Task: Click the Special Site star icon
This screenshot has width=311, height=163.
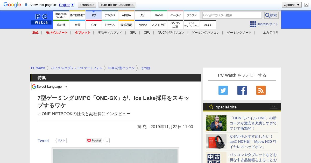Action: click(x=211, y=107)
